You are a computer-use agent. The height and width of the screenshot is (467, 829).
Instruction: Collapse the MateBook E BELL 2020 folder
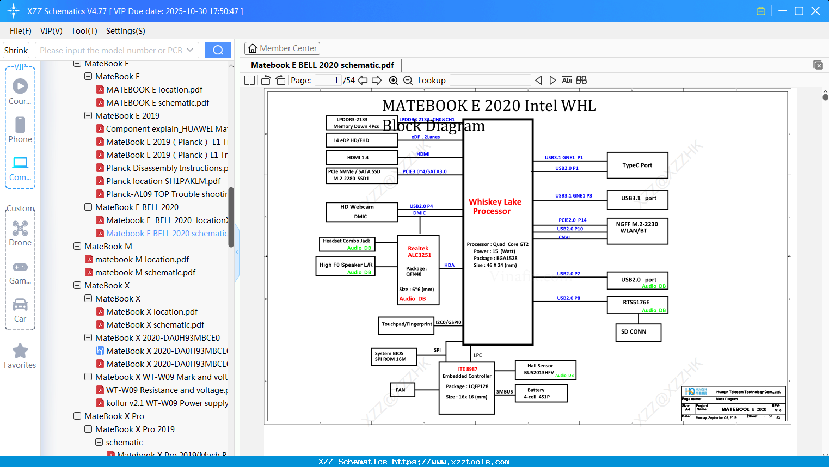(x=88, y=207)
